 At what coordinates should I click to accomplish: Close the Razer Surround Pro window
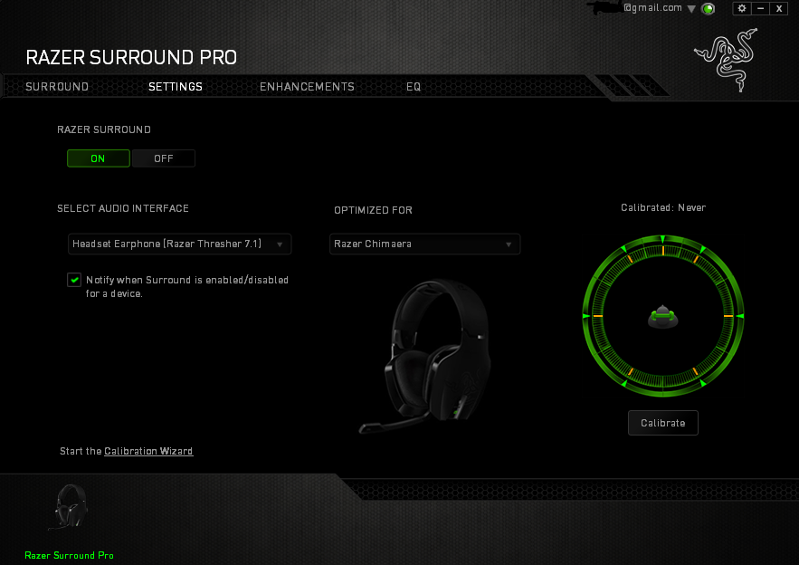point(779,8)
